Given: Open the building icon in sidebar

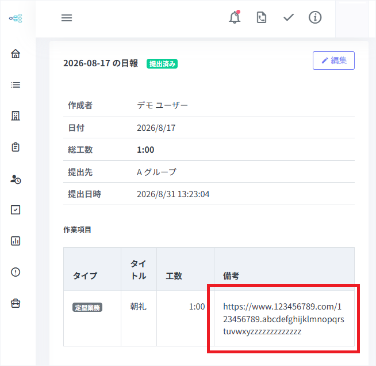Looking at the screenshot, I should (x=16, y=116).
